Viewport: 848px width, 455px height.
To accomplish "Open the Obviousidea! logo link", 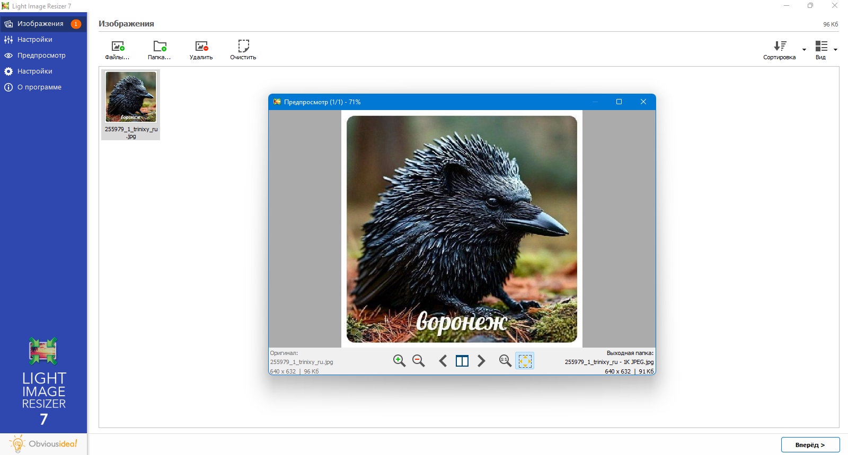I will [x=43, y=444].
